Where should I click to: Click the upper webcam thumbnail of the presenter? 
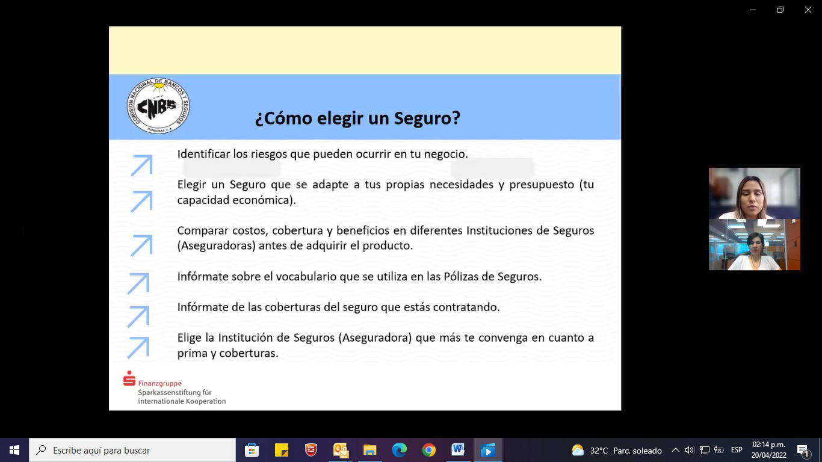tap(755, 193)
